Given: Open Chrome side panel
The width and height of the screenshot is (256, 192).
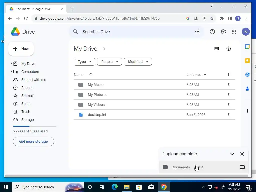Looking at the screenshot, I should click(230, 18).
